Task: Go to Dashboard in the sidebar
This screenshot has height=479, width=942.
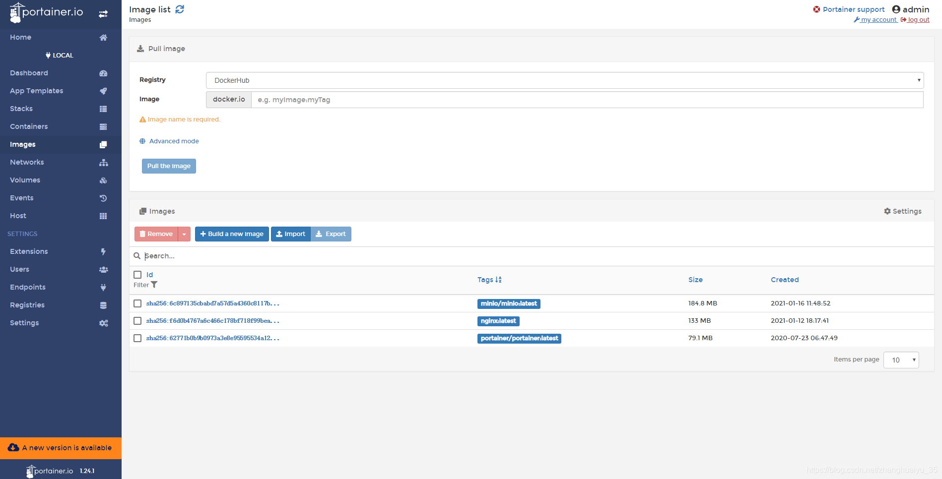Action: (61, 73)
